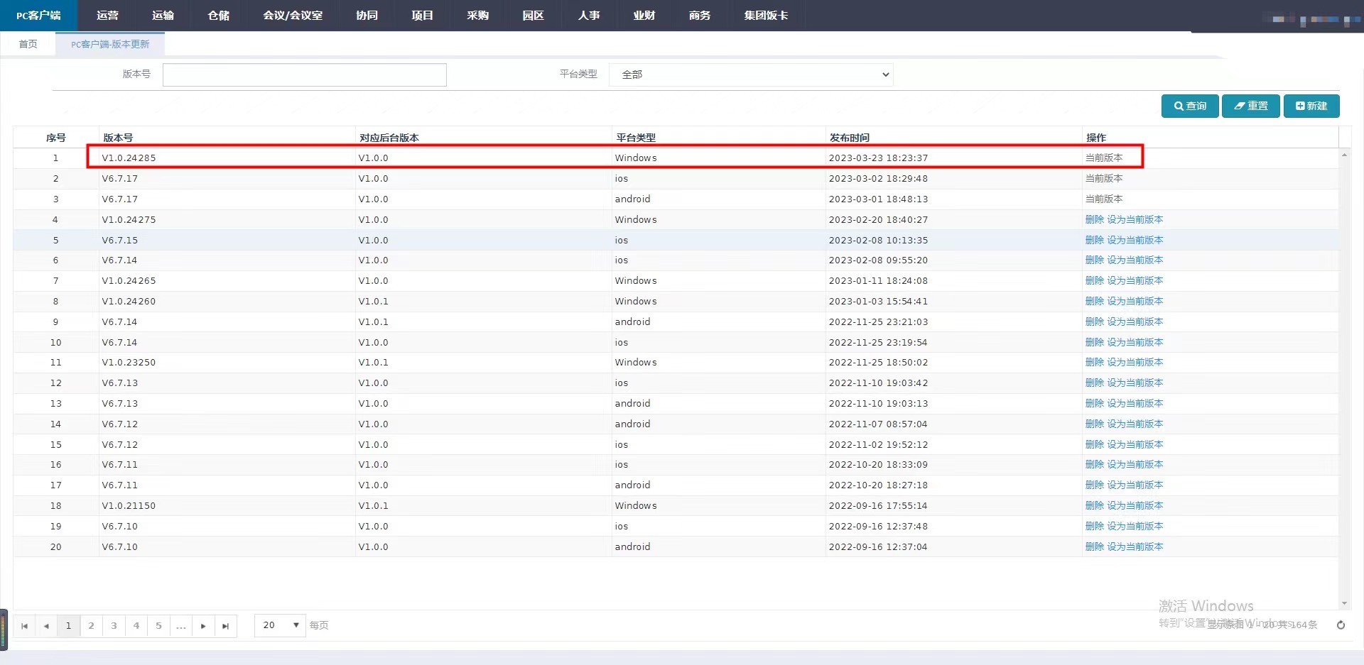The image size is (1364, 665).
Task: Click the 新建 create button
Action: (1311, 106)
